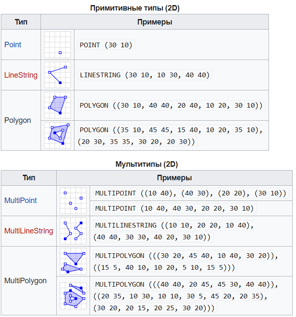Click the Point type link
The image size is (296, 317).
13,45
